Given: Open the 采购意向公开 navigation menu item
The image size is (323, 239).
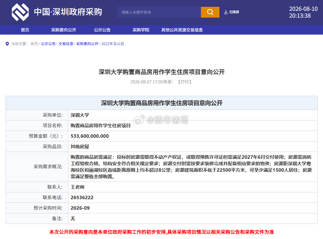Looking at the screenshot, I should pyautogui.click(x=64, y=30).
